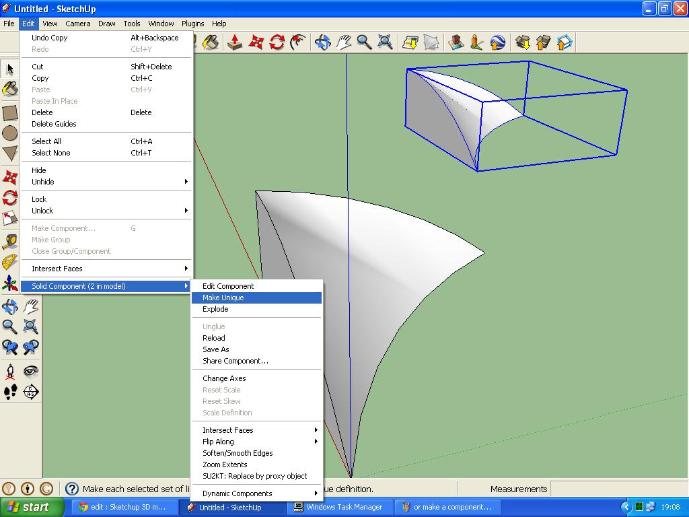Viewport: 689px width, 517px height.
Task: Click the Orbit tool in top toolbar
Action: click(323, 42)
